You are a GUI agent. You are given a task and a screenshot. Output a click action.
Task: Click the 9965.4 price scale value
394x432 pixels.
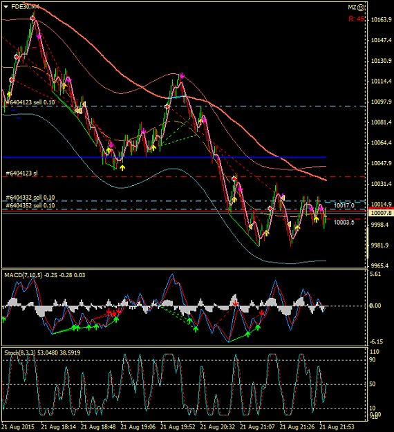380,266
